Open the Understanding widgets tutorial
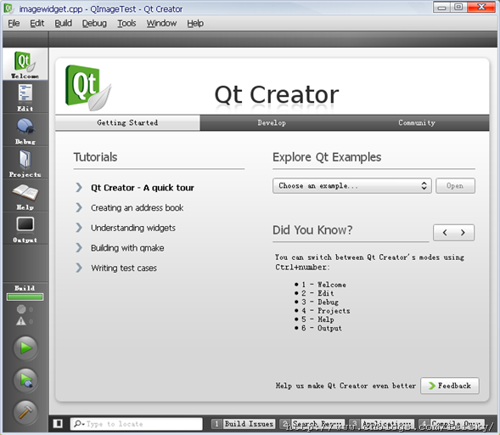Image resolution: width=500 pixels, height=435 pixels. (x=133, y=228)
